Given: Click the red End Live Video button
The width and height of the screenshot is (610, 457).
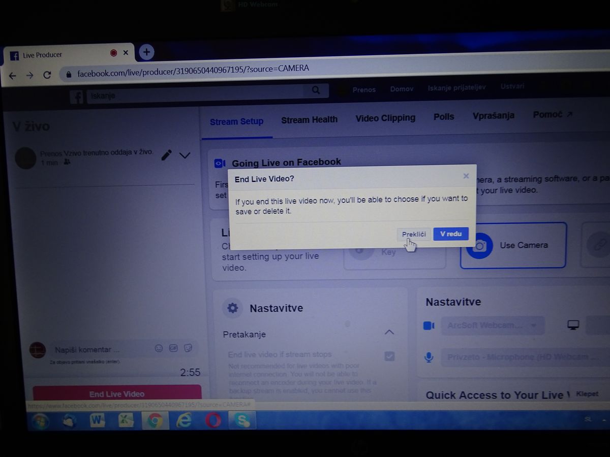Looking at the screenshot, I should [x=117, y=394].
